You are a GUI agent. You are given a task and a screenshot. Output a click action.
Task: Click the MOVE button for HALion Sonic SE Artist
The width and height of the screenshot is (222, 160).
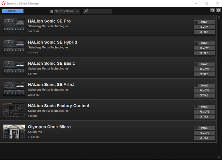pos(204,86)
